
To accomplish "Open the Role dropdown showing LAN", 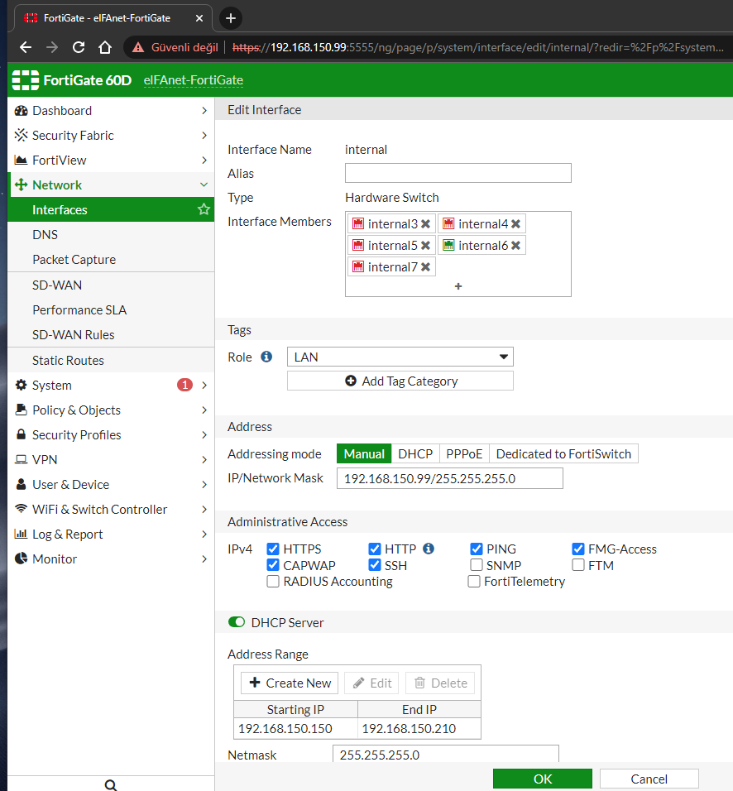I will [x=400, y=357].
